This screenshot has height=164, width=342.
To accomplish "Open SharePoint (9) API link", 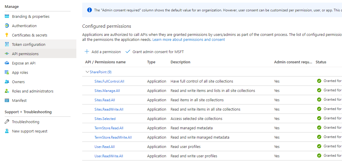I will pyautogui.click(x=101, y=72).
